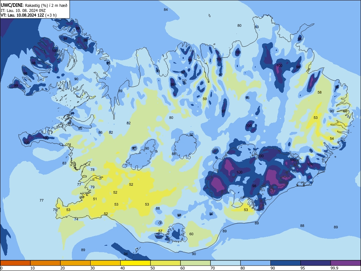Viewport: 361px width, 271px height.
Task: Click the bright yellow 40–50 legend swatch
Action: click(135, 263)
